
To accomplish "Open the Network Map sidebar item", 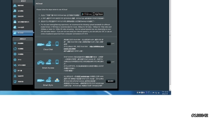I will point(23,6).
